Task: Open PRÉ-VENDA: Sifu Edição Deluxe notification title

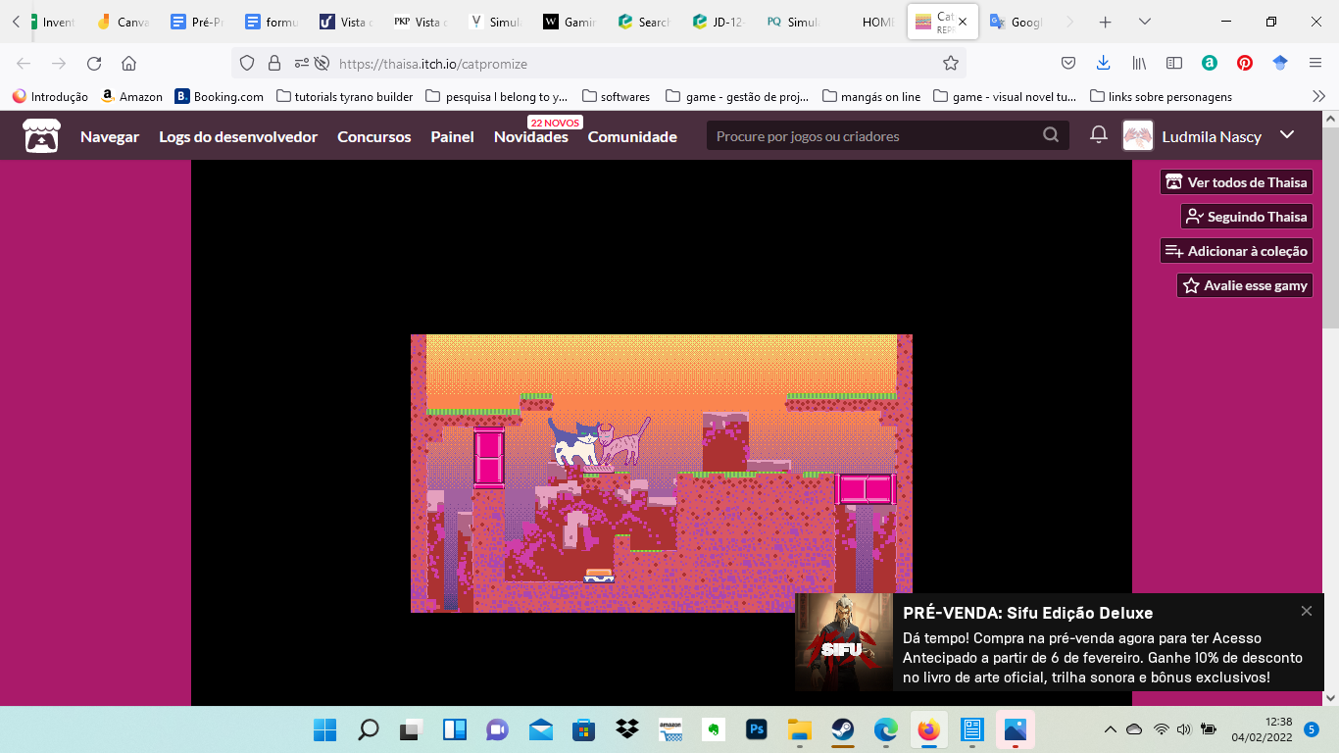Action: click(1028, 613)
